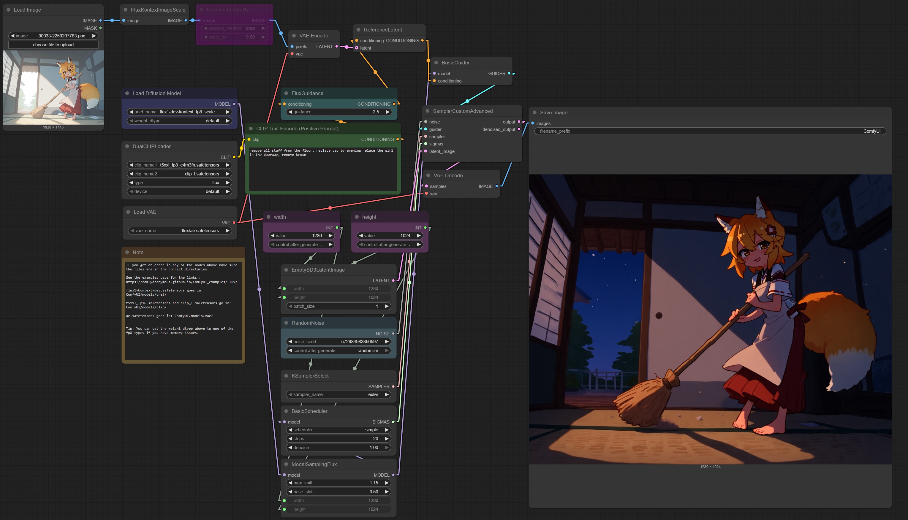Collapse the Load Image node via its dot
This screenshot has width=908, height=520.
tap(8, 10)
